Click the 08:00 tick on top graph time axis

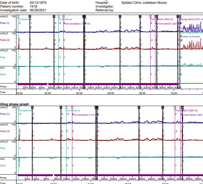(142, 93)
